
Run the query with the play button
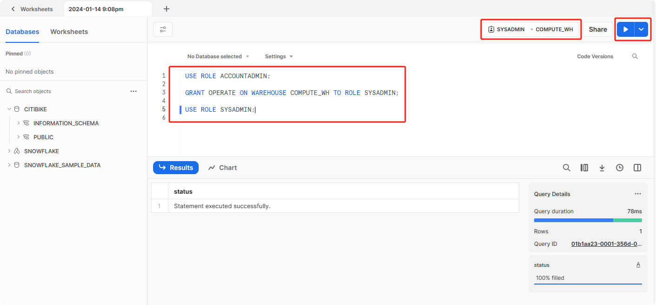click(x=625, y=29)
